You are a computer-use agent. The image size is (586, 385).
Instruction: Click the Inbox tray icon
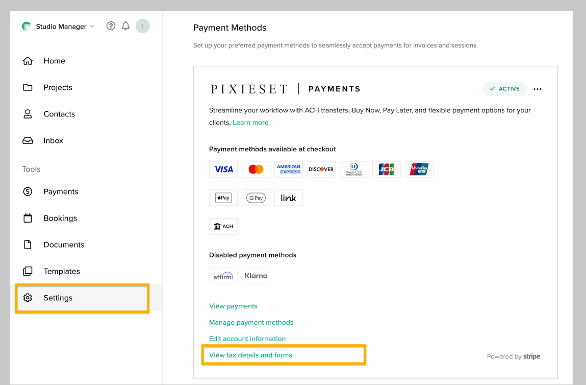[x=28, y=140]
